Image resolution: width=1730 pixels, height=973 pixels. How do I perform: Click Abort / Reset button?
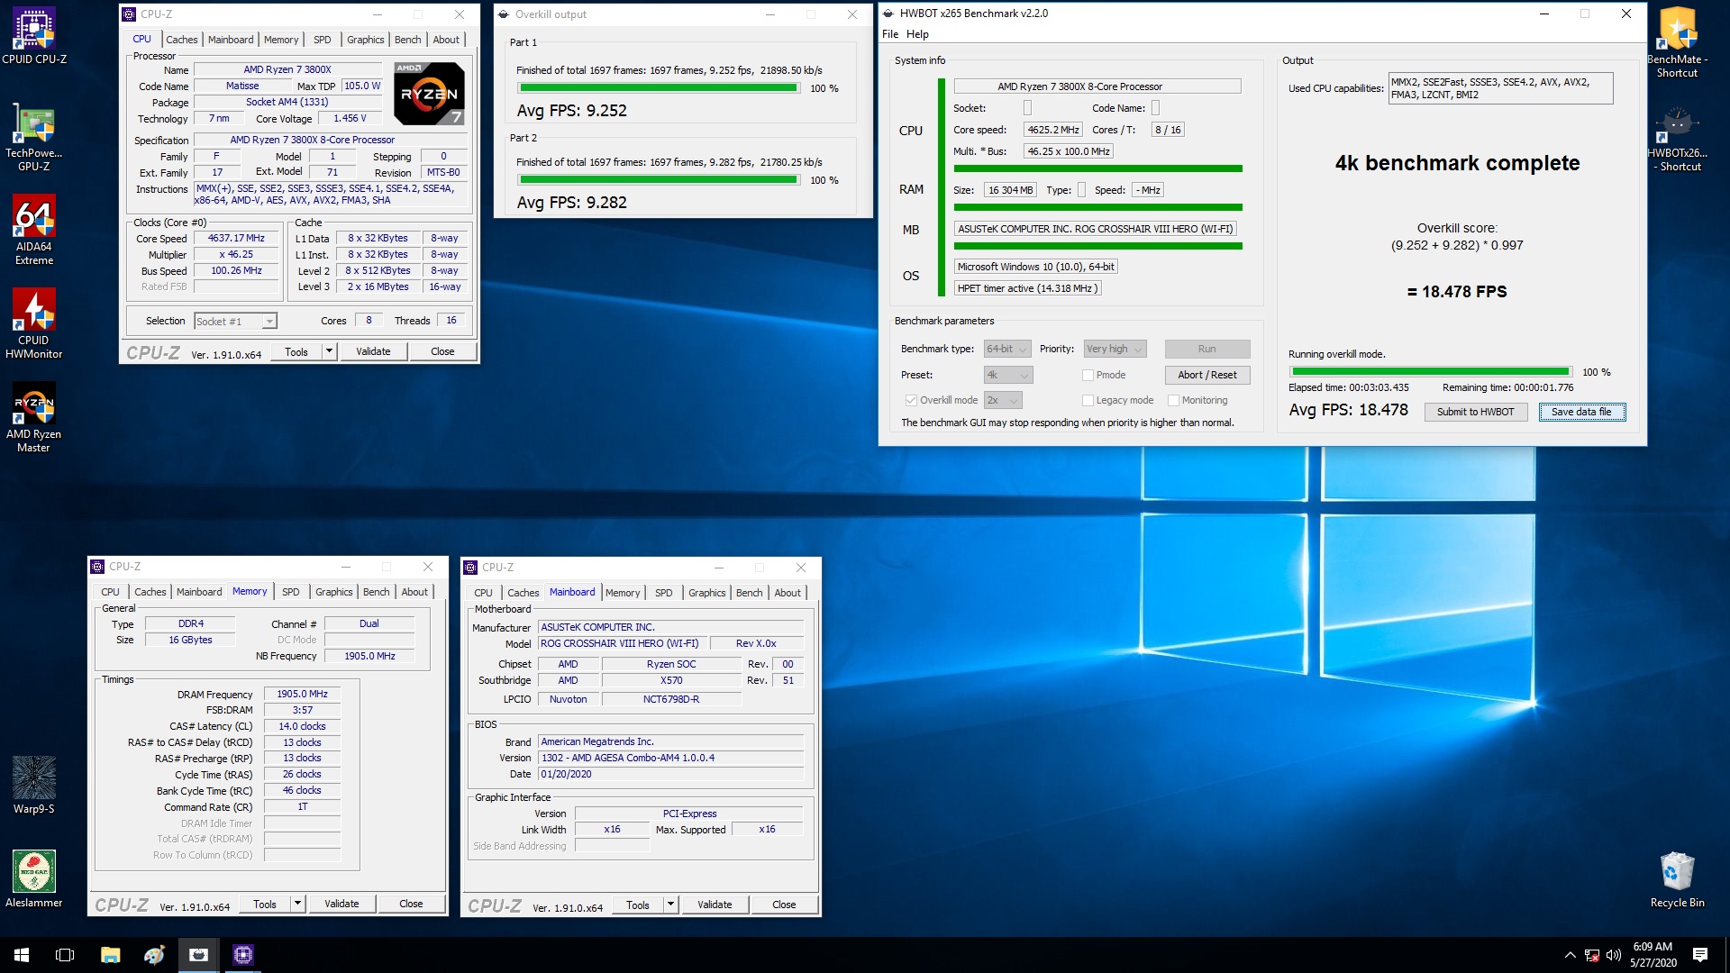1206,375
